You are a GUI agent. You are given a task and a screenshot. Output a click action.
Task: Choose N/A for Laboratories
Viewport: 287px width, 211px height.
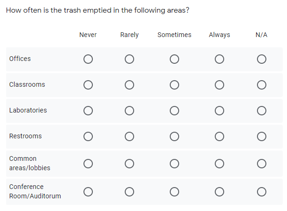tap(262, 111)
